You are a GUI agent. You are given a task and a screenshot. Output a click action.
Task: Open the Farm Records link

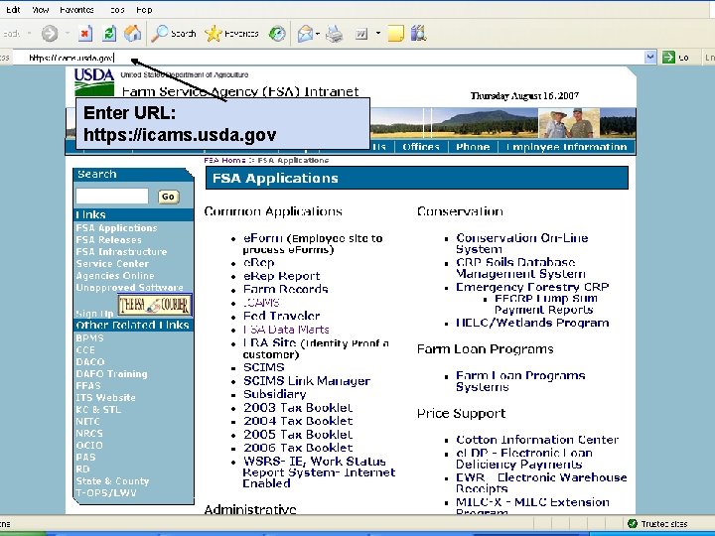coord(285,290)
